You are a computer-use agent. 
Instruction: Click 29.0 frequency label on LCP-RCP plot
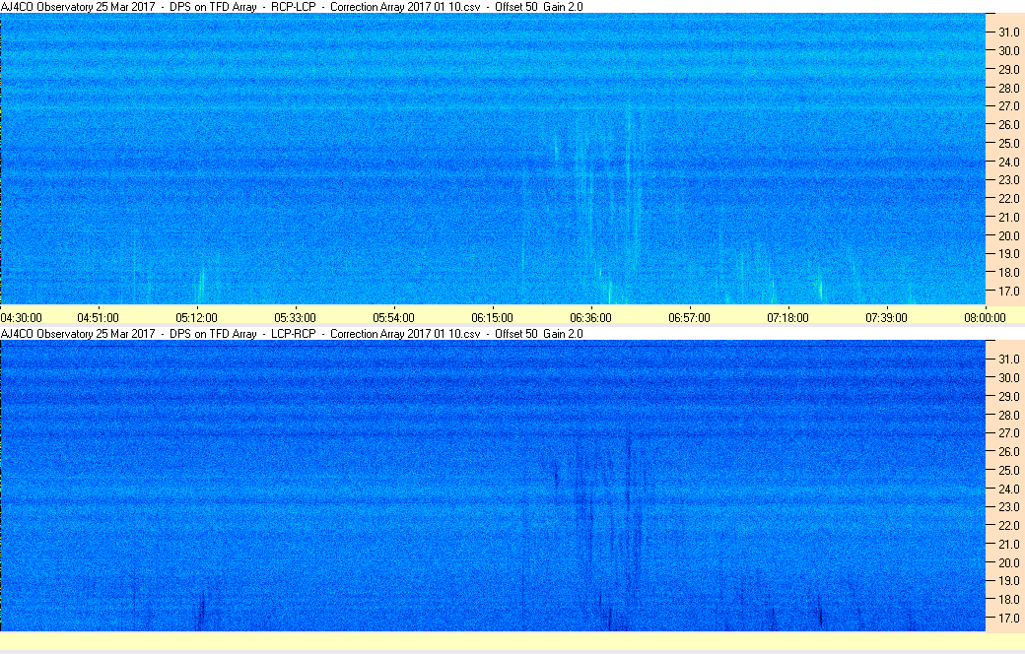[1008, 397]
